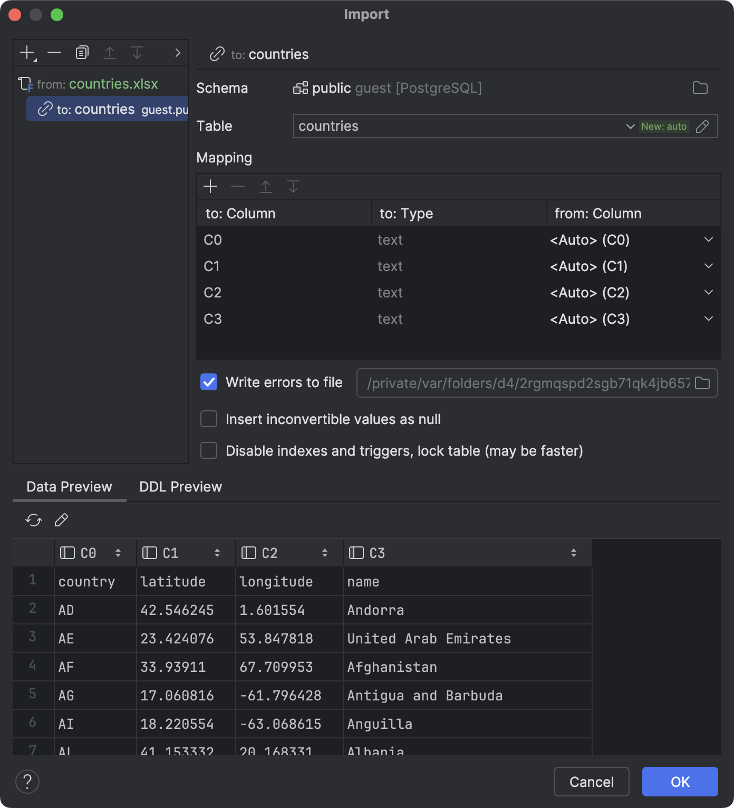This screenshot has height=808, width=734.
Task: Open the source column dropdown for C3
Action: click(x=708, y=319)
